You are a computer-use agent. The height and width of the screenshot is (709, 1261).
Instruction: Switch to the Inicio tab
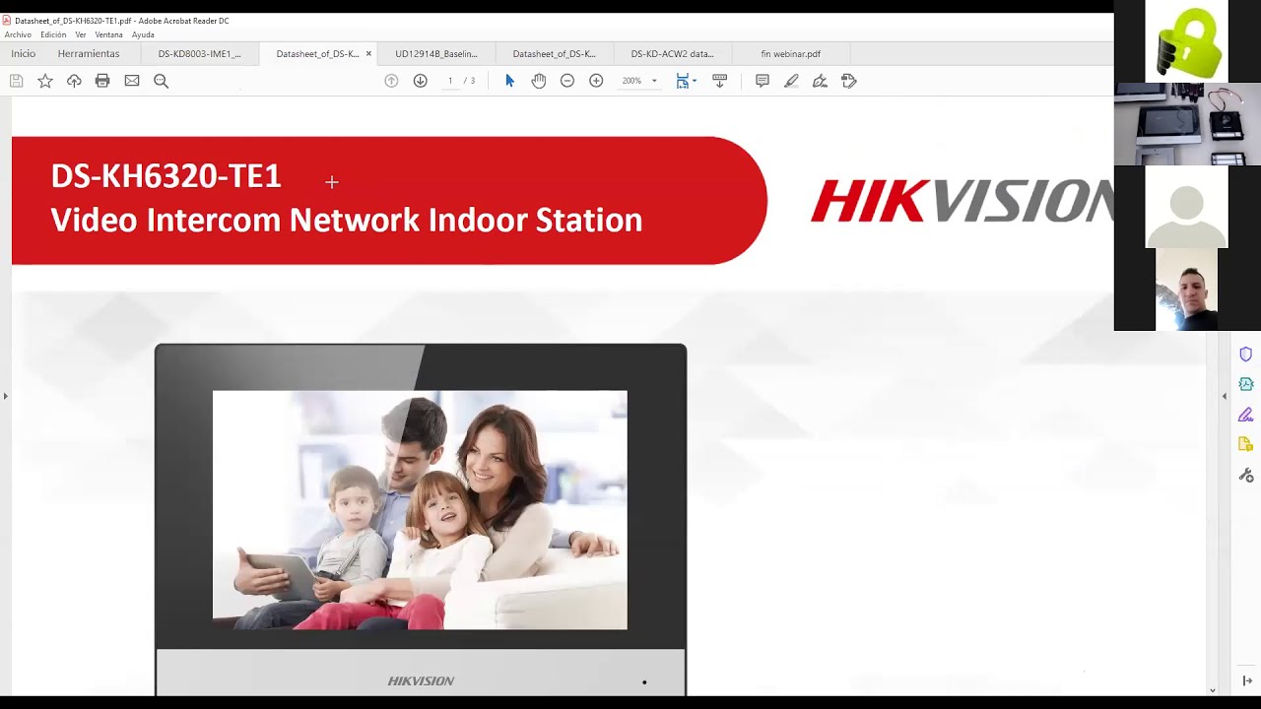[x=23, y=54]
